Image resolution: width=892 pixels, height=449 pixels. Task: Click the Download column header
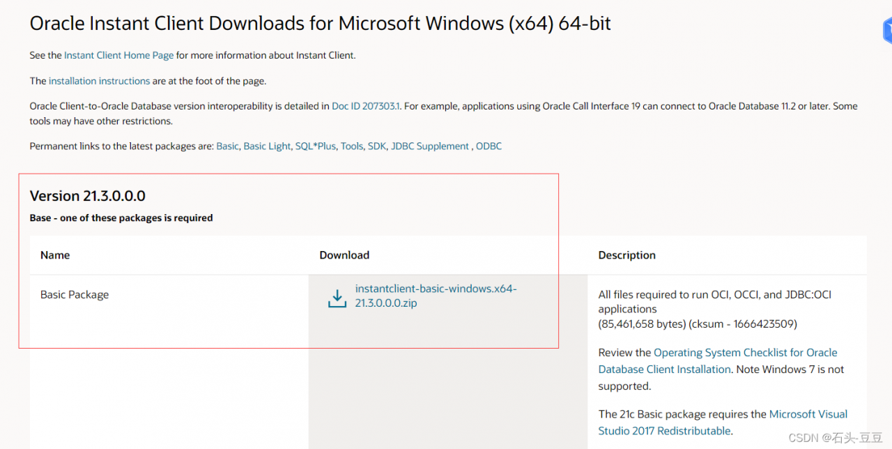pyautogui.click(x=344, y=255)
